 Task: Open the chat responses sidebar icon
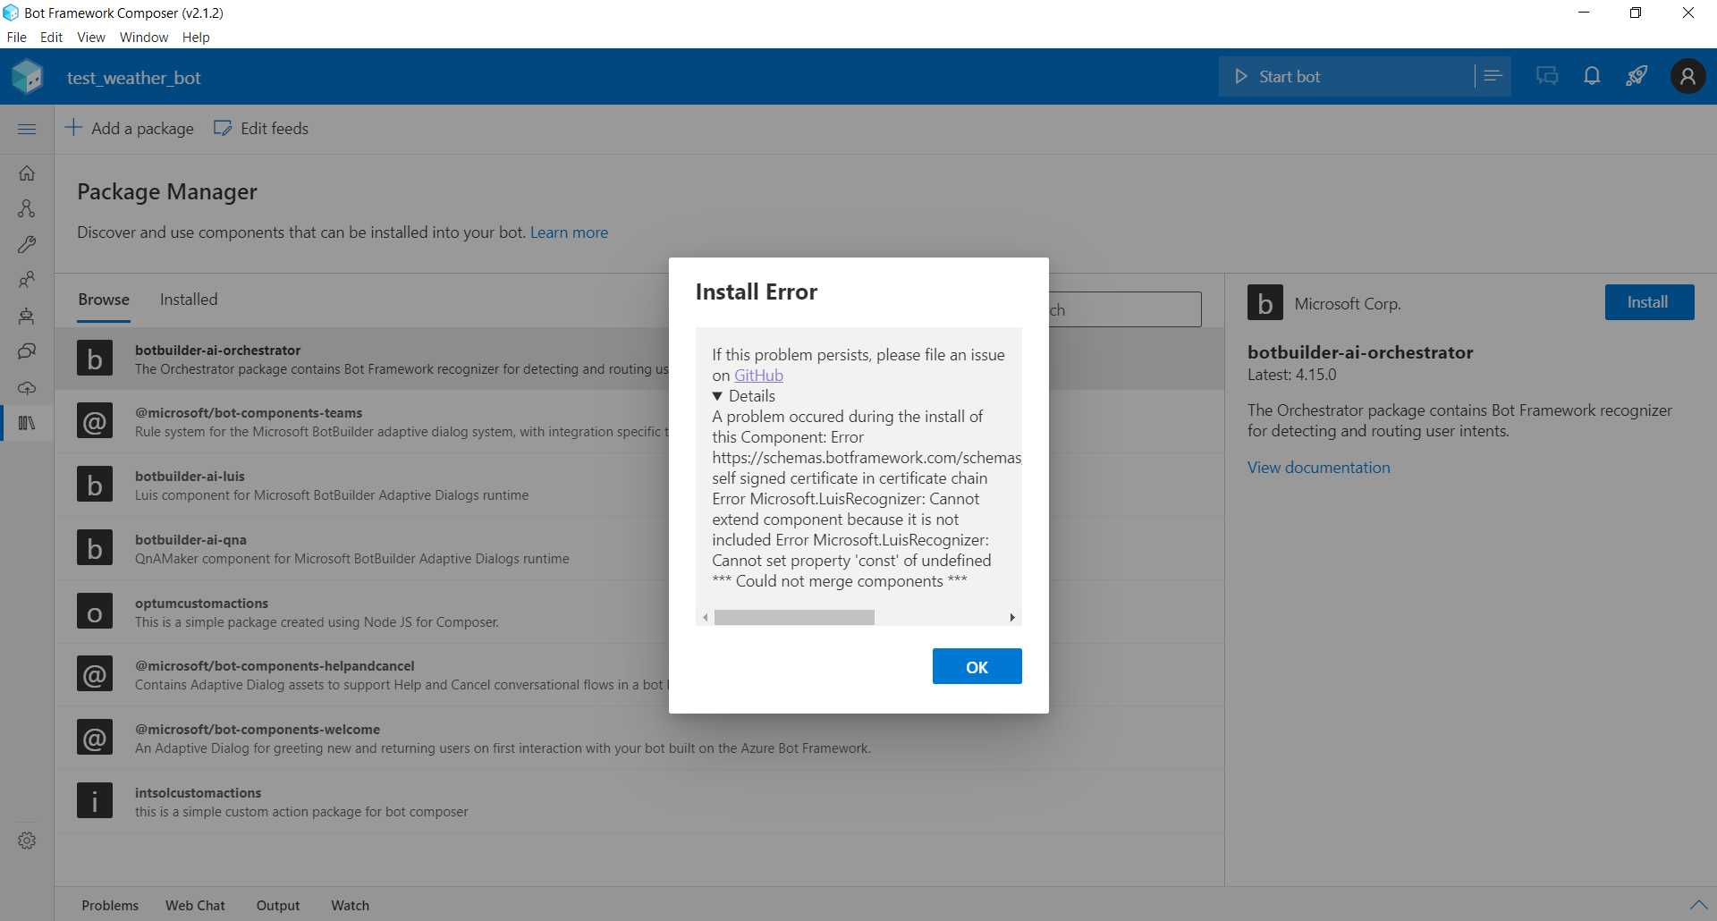(27, 351)
